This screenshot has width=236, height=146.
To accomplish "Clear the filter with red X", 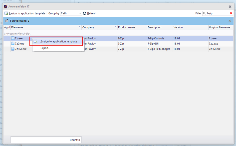I will tap(231, 13).
